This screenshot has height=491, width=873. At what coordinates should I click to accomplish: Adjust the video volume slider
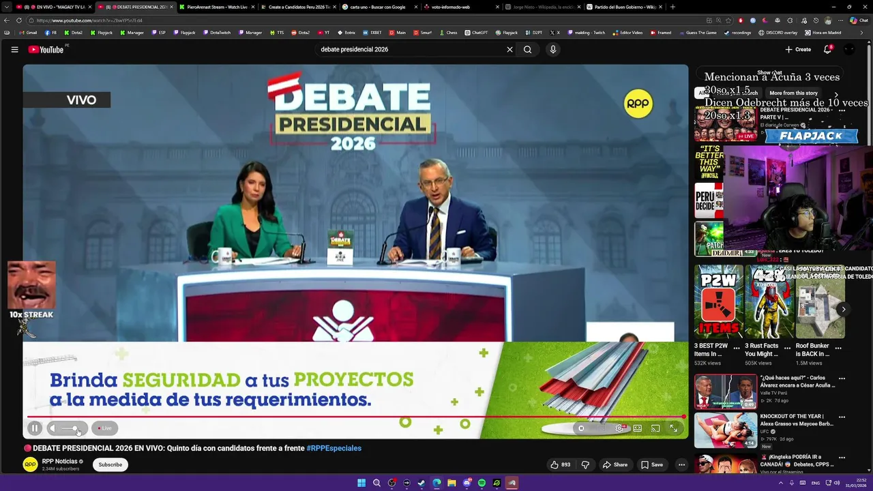coord(70,428)
